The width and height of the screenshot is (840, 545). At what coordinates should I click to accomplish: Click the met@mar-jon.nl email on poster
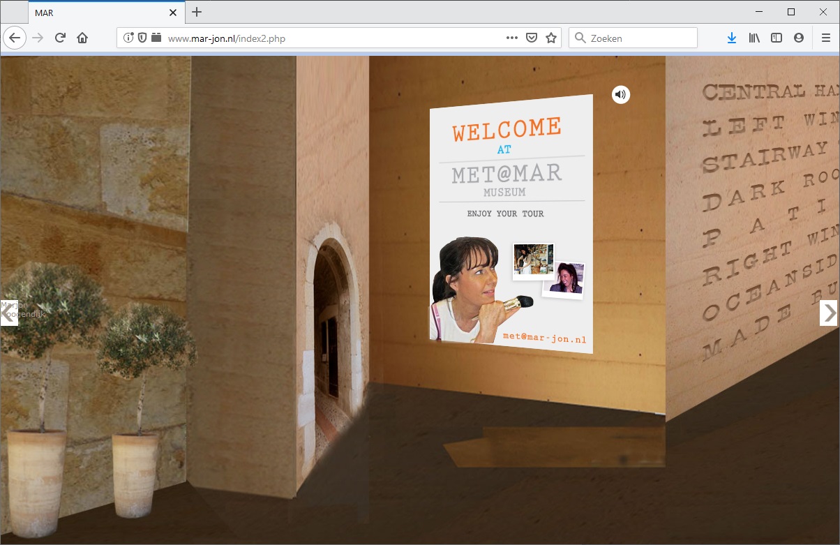tap(544, 338)
